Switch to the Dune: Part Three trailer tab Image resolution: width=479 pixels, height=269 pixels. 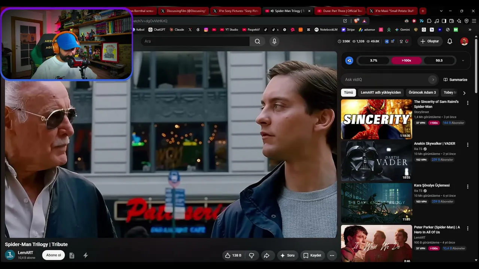pyautogui.click(x=340, y=11)
